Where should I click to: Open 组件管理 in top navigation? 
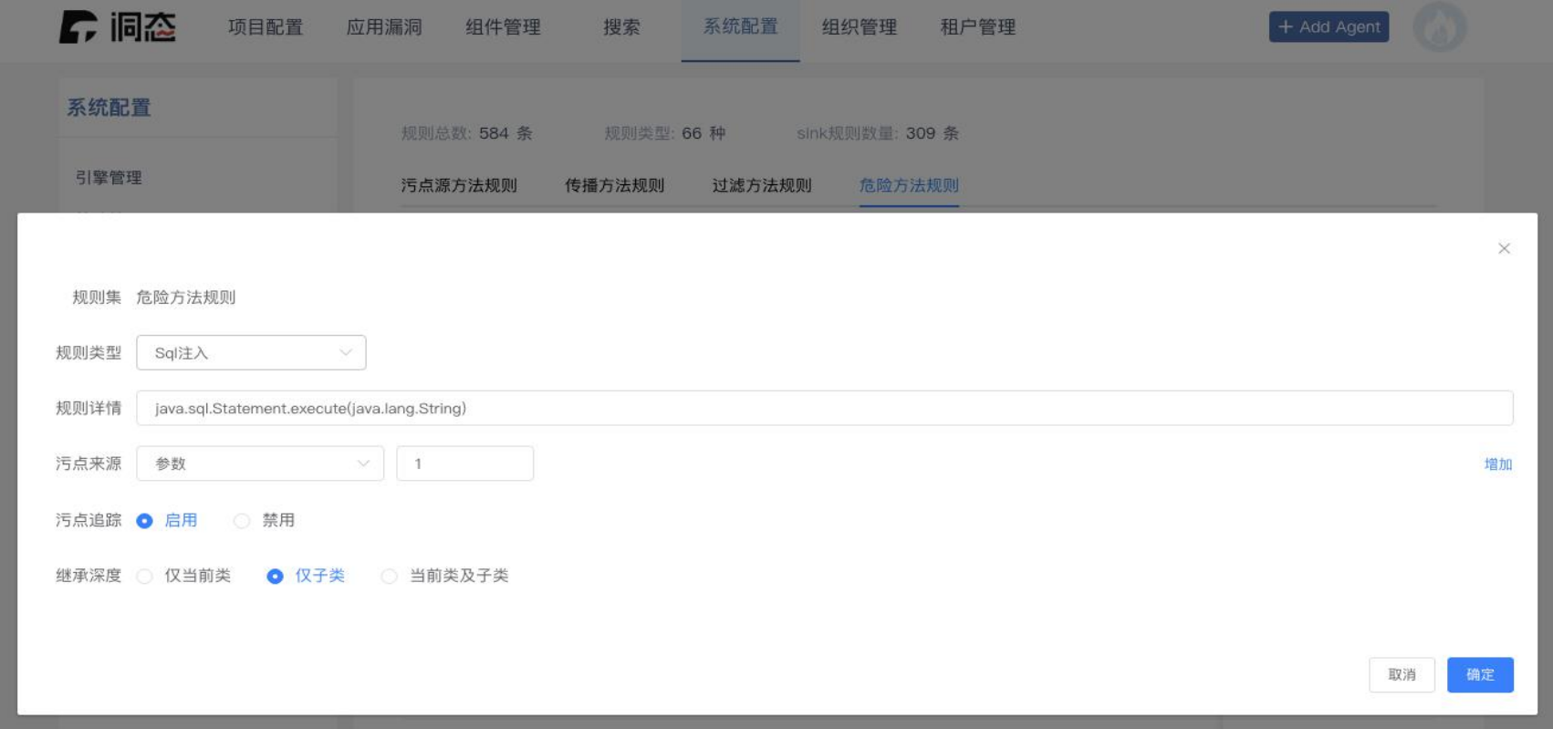(x=503, y=27)
